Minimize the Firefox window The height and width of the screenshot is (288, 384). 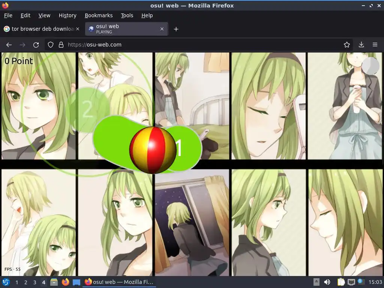pyautogui.click(x=363, y=5)
